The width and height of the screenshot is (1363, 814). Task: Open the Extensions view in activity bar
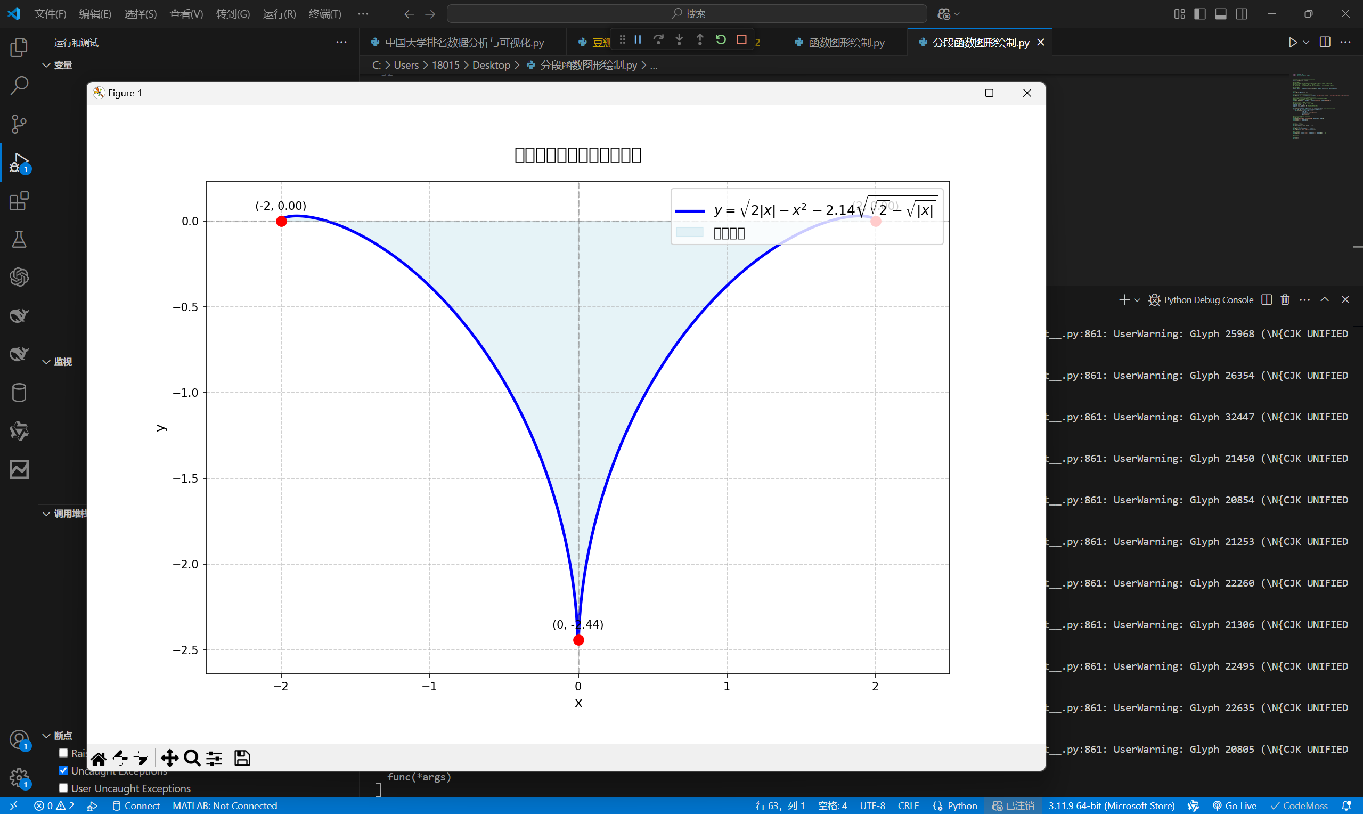click(x=19, y=201)
